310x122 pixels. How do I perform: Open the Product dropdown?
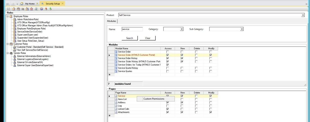(303, 15)
